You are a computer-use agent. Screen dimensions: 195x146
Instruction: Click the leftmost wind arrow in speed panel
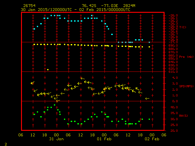coord(32,83)
